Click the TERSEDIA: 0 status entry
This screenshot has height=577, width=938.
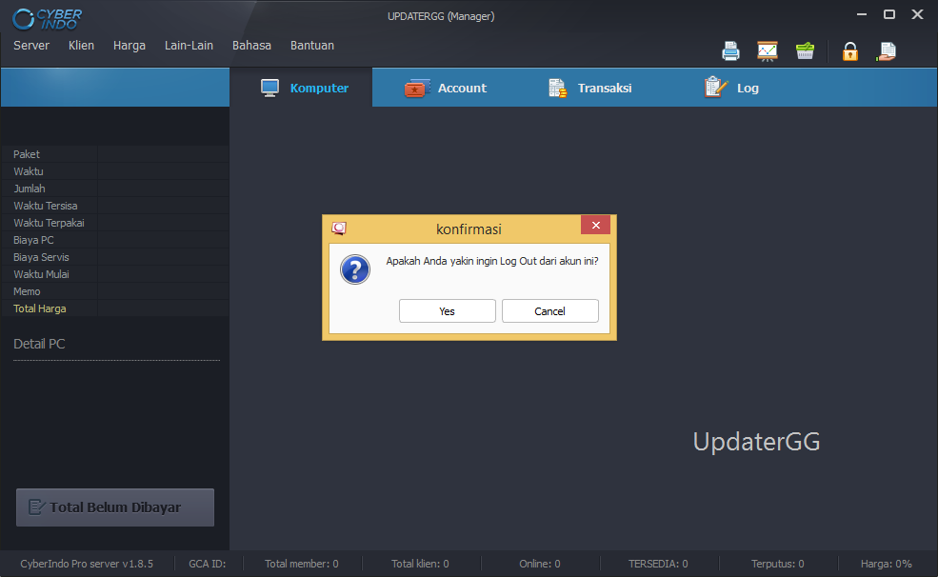click(658, 564)
